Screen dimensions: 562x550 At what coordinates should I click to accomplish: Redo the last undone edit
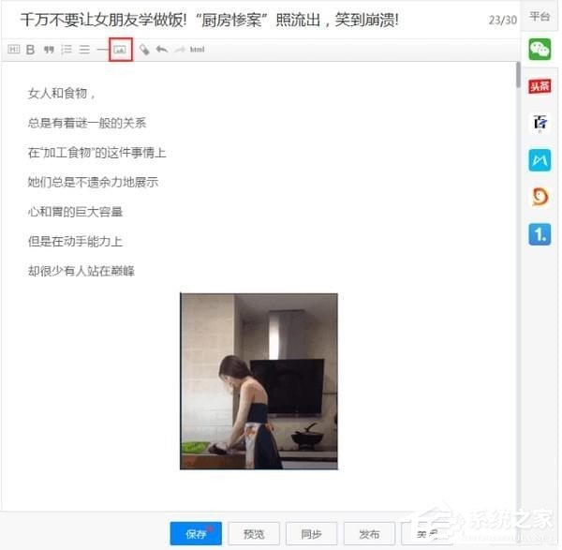point(180,49)
